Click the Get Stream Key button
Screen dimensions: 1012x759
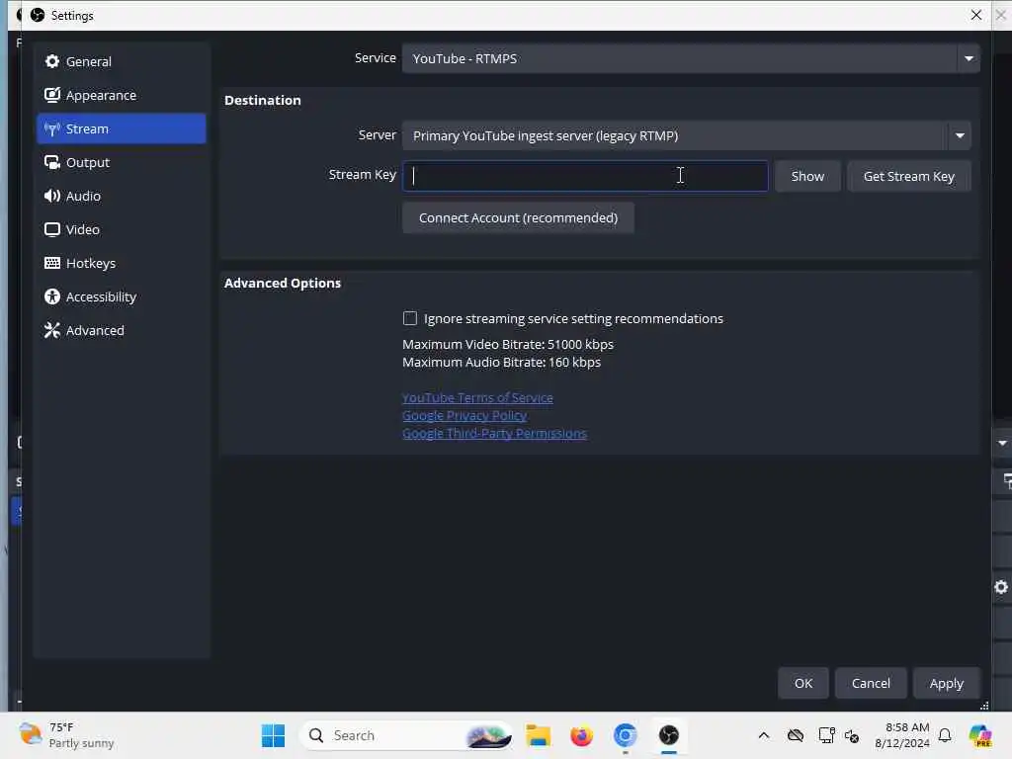909,176
